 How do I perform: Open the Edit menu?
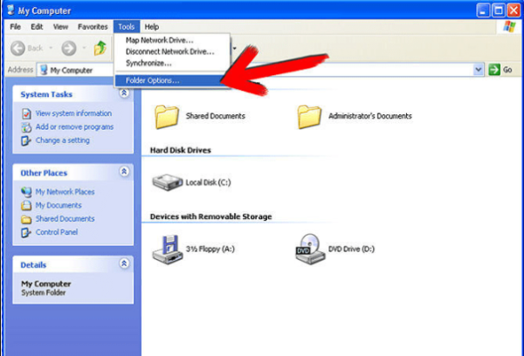(x=37, y=27)
